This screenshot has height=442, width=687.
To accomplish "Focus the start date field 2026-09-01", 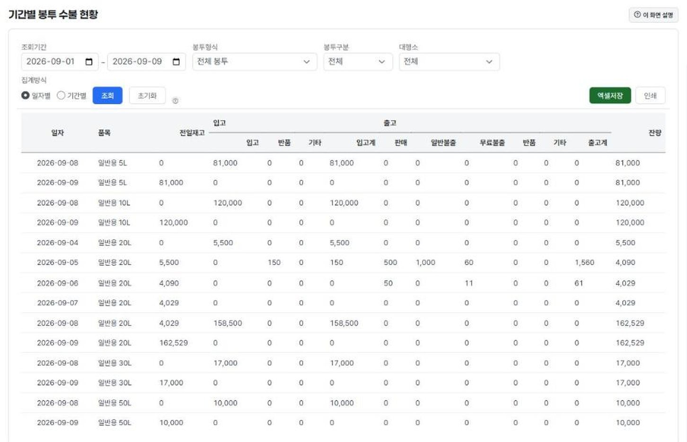I will pos(60,62).
